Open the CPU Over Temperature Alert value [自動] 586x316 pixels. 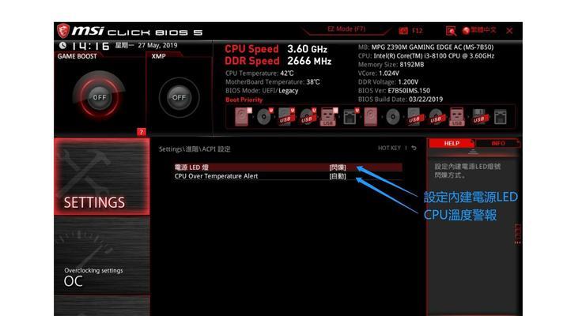click(x=338, y=176)
